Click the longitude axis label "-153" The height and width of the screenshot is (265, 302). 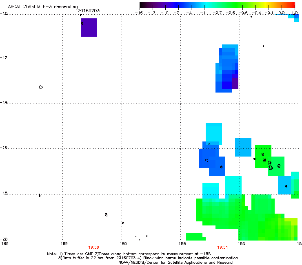pyautogui.click(x=240, y=244)
